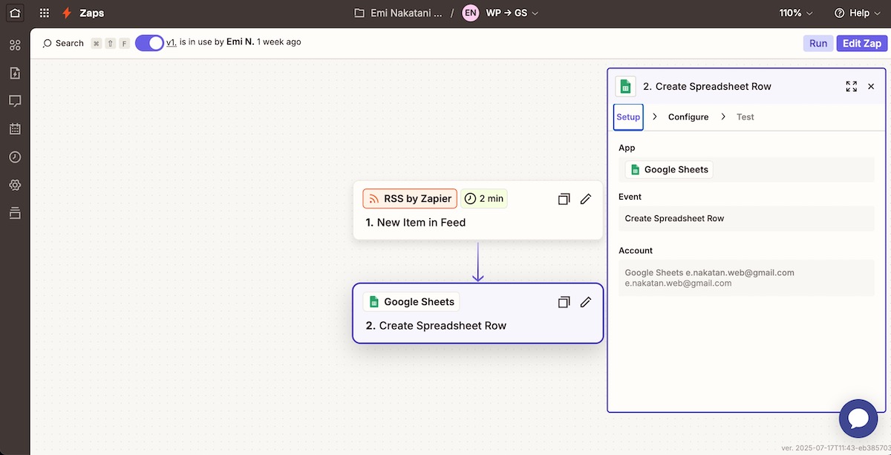Image resolution: width=891 pixels, height=455 pixels.
Task: Edit the New Item in Feed step
Action: tap(586, 199)
